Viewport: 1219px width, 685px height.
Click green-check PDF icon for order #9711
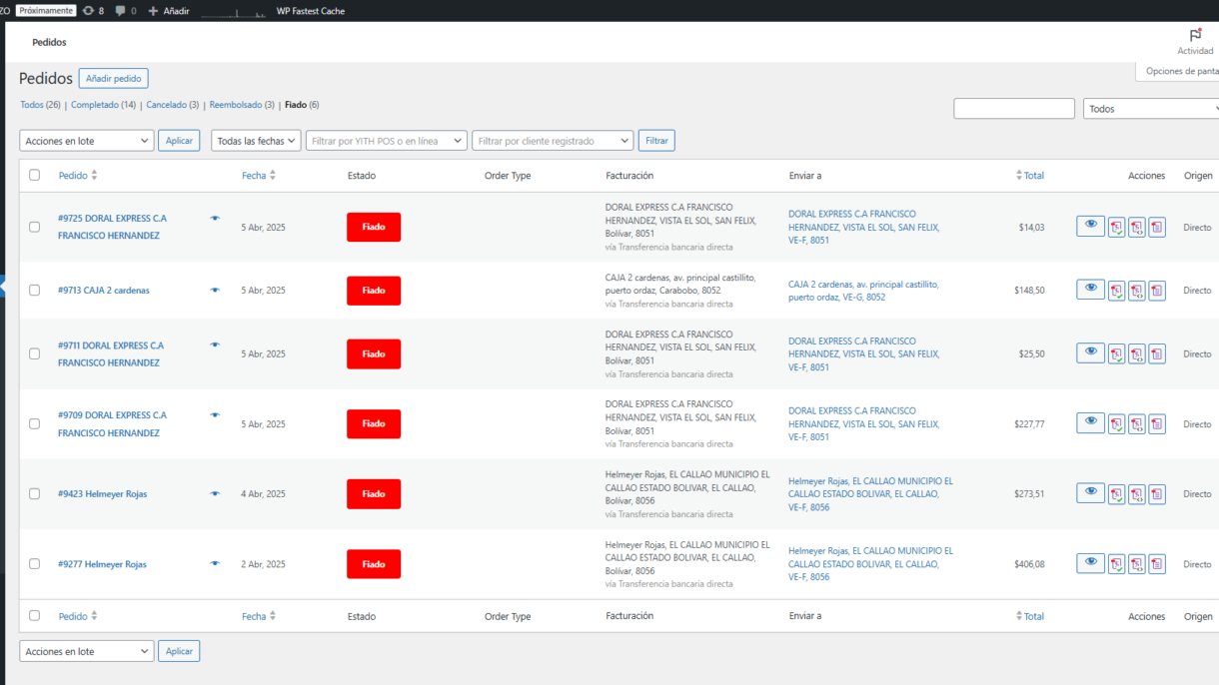click(1117, 353)
